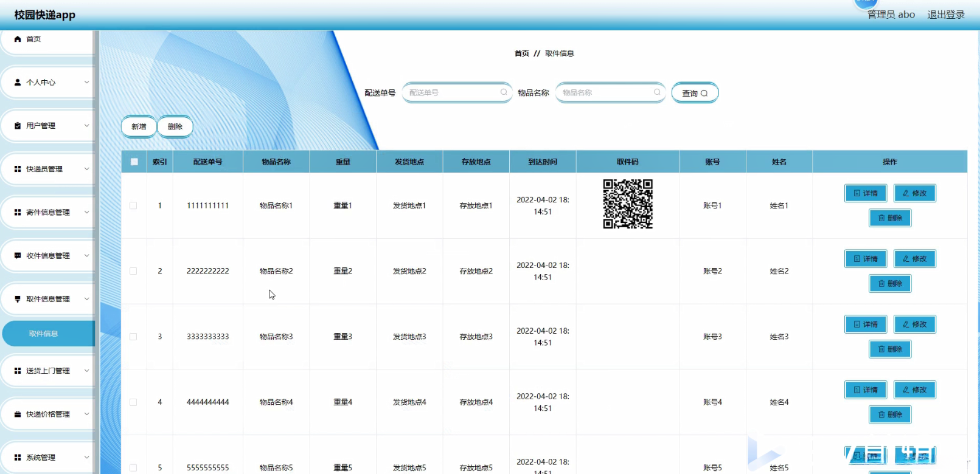Click the icon for 快递价格管理
The height and width of the screenshot is (474, 980).
pyautogui.click(x=18, y=414)
